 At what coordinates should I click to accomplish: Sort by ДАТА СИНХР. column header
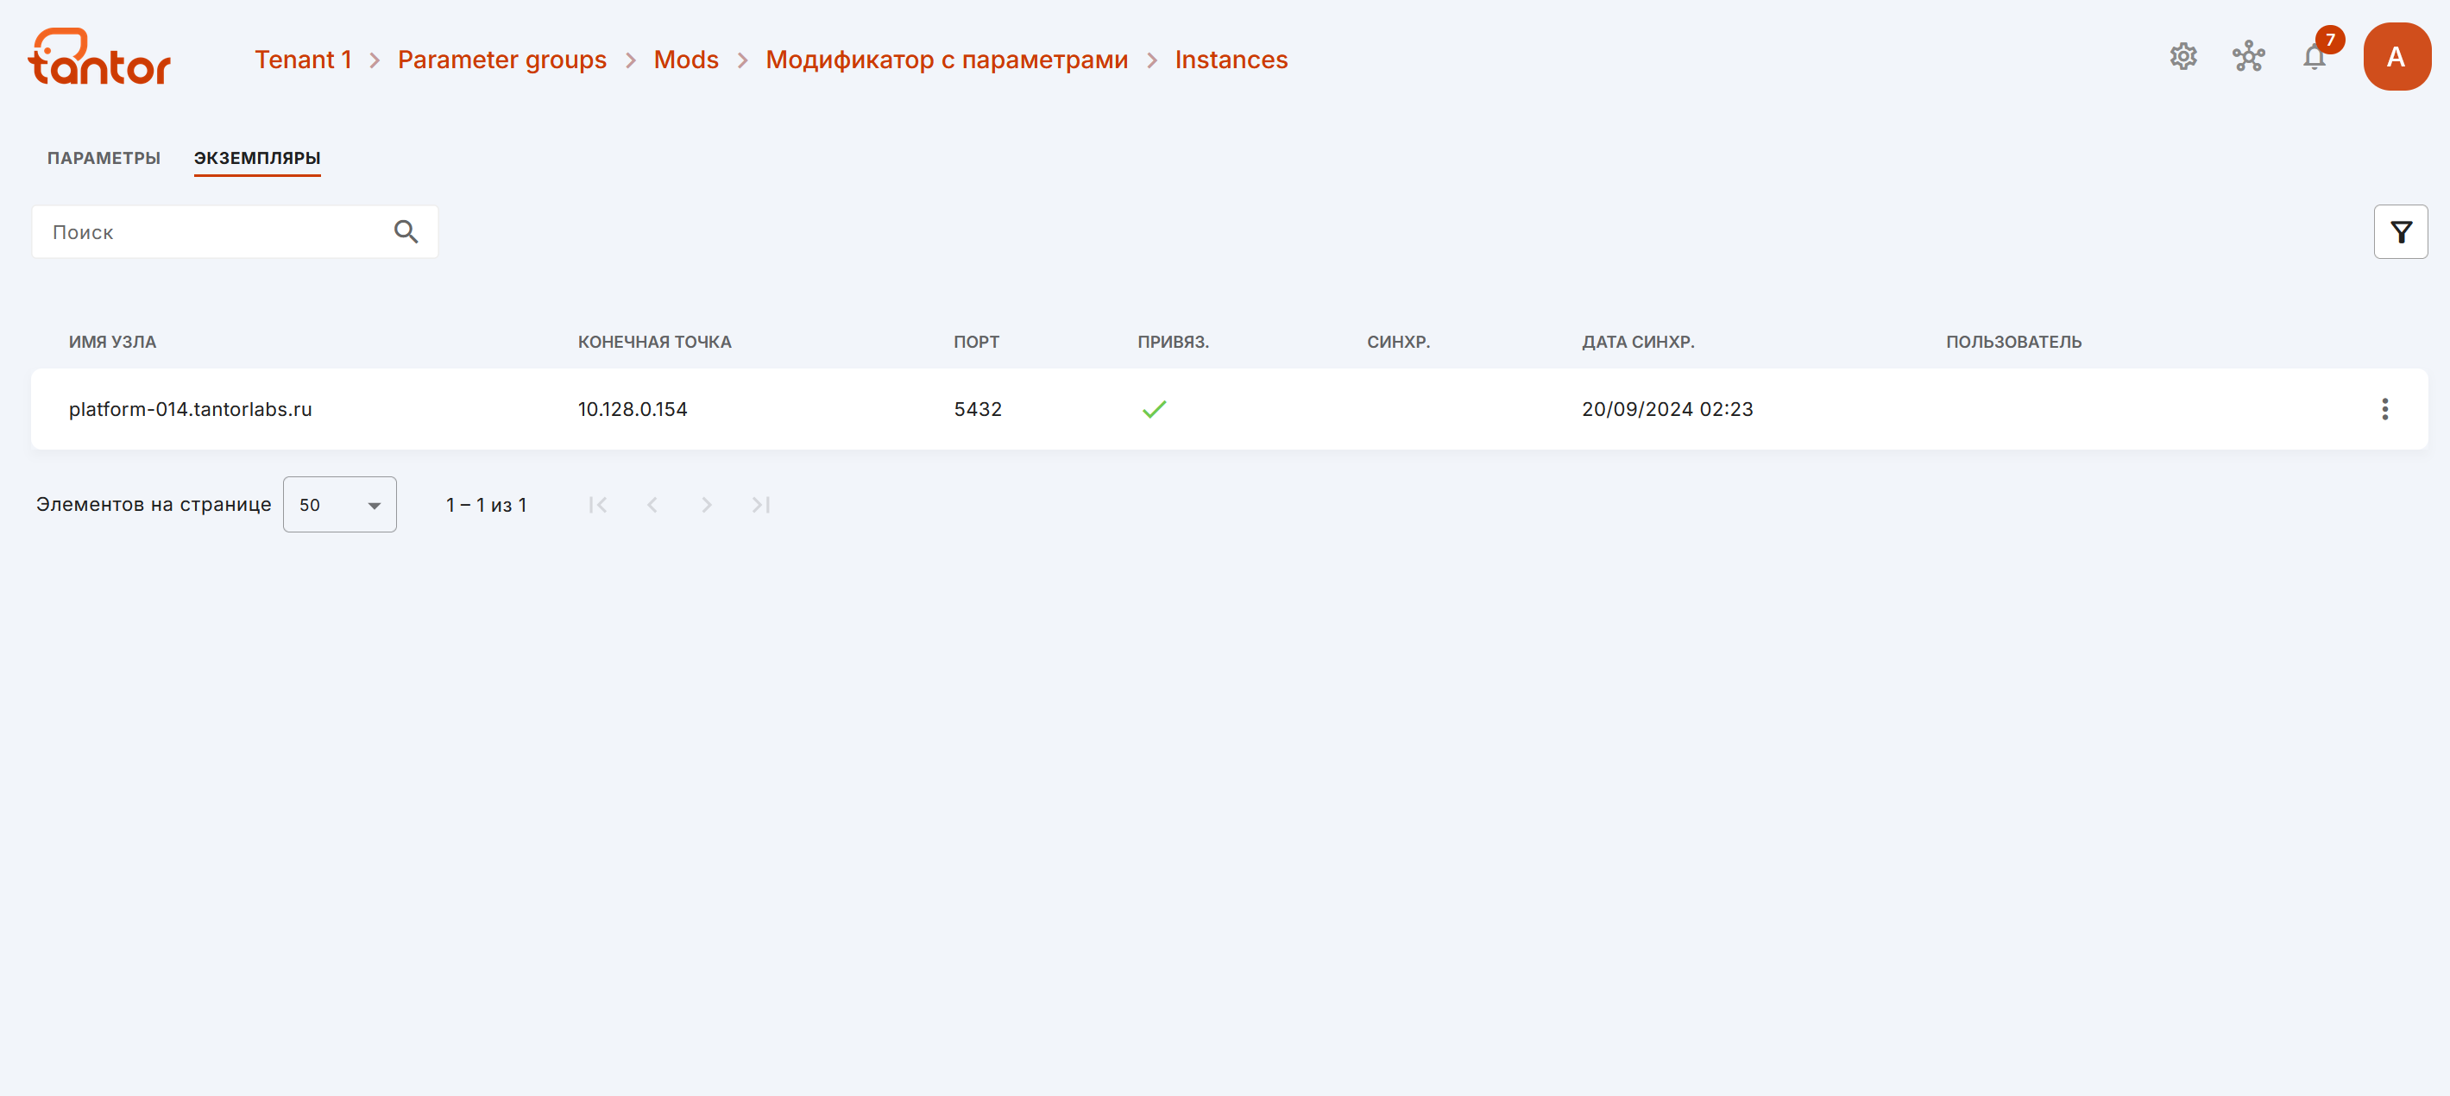1638,342
